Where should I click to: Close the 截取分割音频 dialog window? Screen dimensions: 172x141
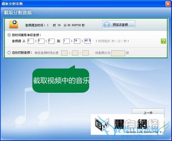click(168, 4)
